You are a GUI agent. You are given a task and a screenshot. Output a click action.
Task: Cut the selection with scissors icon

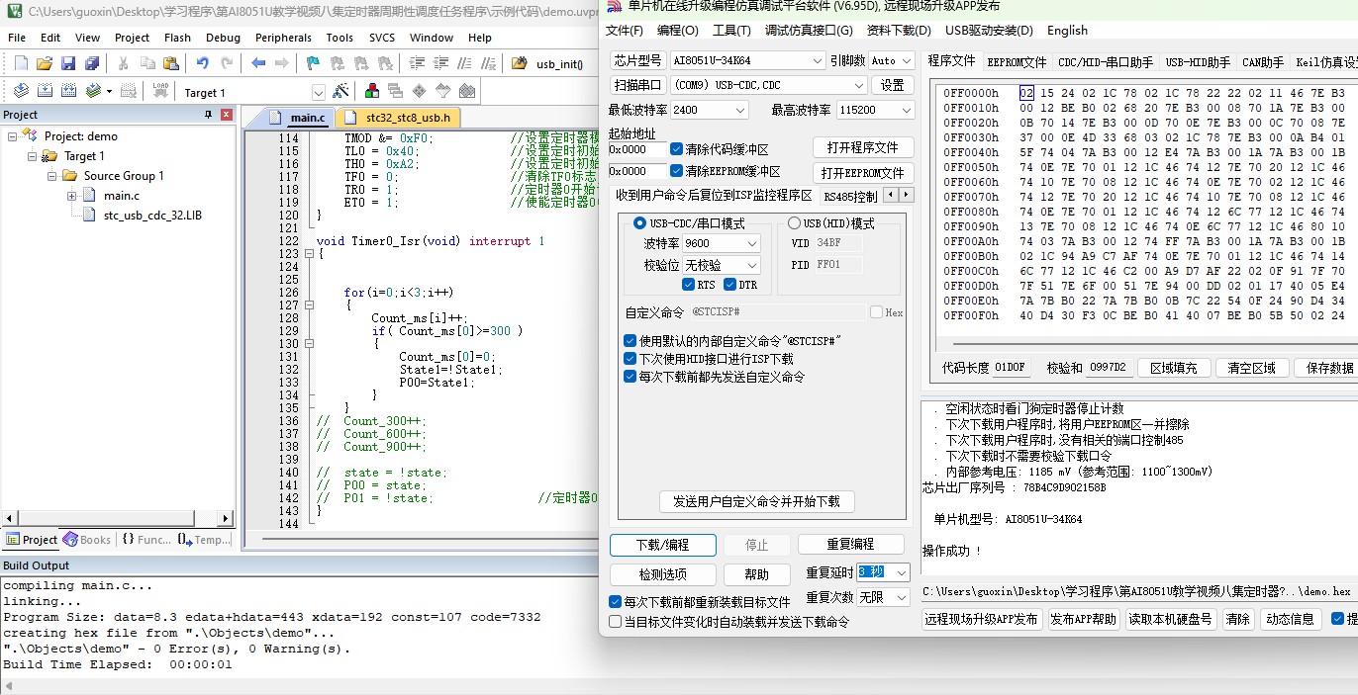point(123,63)
